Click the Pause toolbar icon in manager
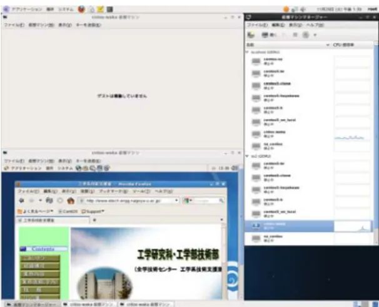379x307 pixels. click(295, 35)
